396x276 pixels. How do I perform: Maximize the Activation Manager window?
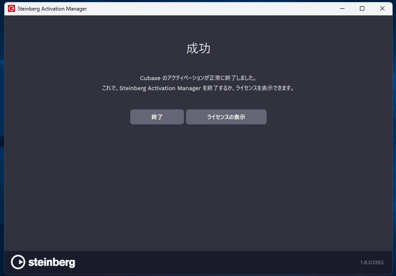362,8
